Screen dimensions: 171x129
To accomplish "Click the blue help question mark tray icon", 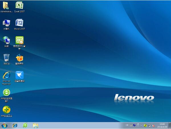I will click(134, 125).
